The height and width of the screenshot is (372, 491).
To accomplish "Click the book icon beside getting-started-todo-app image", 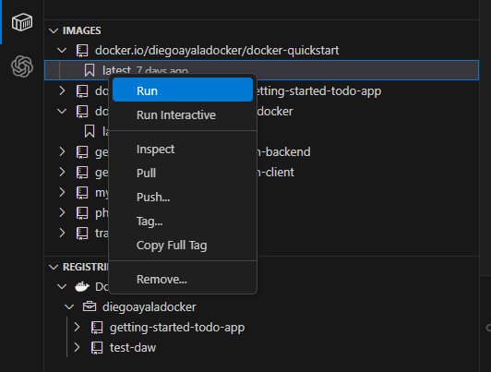I will tap(82, 91).
